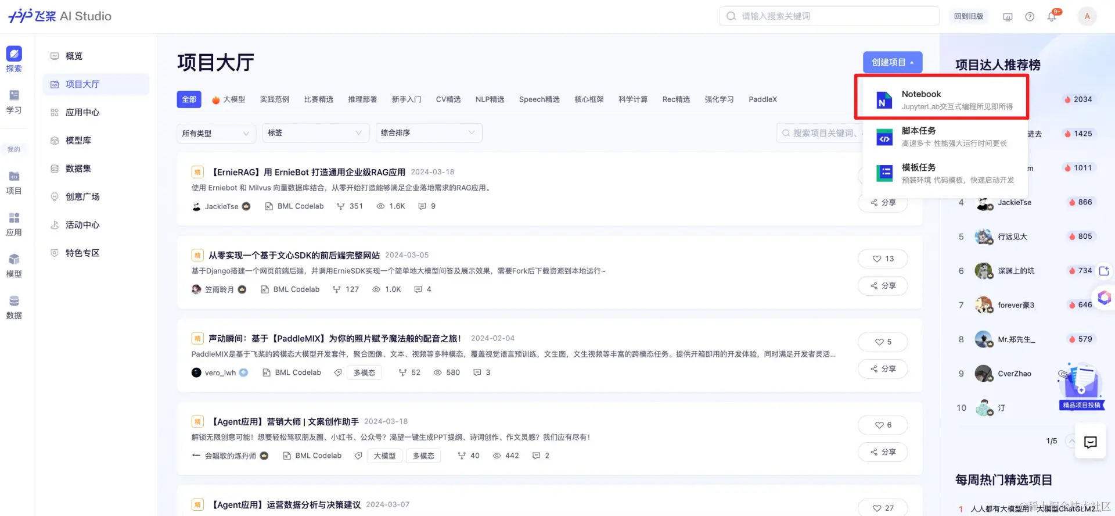Open the 数据 data icon in left rail
Image resolution: width=1115 pixels, height=516 pixels.
point(14,301)
